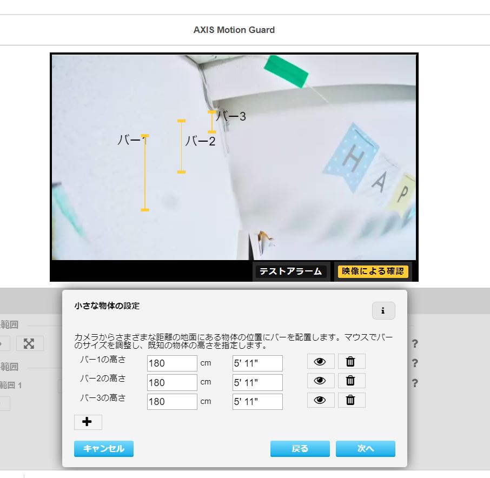This screenshot has height=478, width=490.
Task: Go back using the 戻る button
Action: pos(300,449)
